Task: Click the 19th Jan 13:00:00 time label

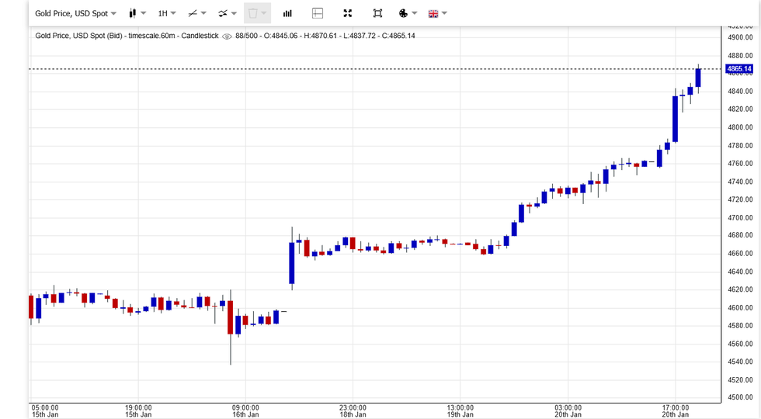Action: (x=460, y=410)
